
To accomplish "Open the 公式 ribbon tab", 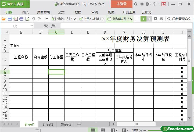I will click(x=61, y=12).
